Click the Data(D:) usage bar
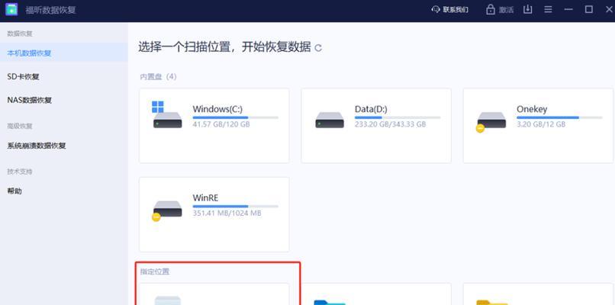The image size is (615, 305). click(x=398, y=117)
